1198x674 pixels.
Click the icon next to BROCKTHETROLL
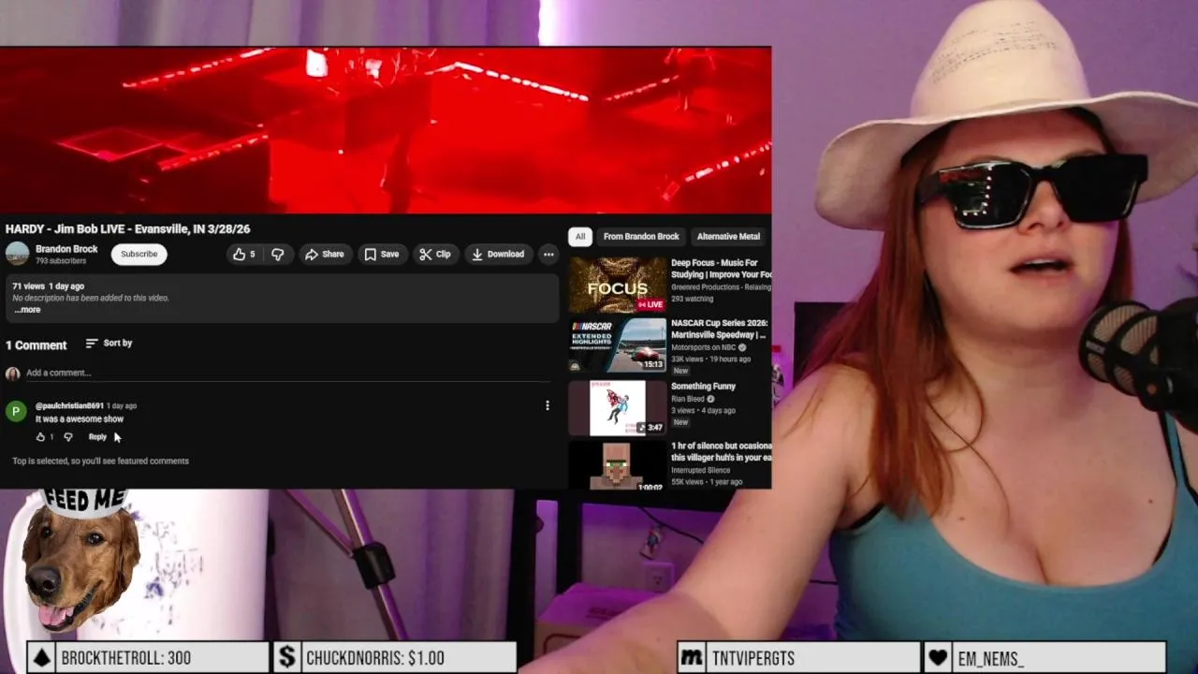[42, 657]
